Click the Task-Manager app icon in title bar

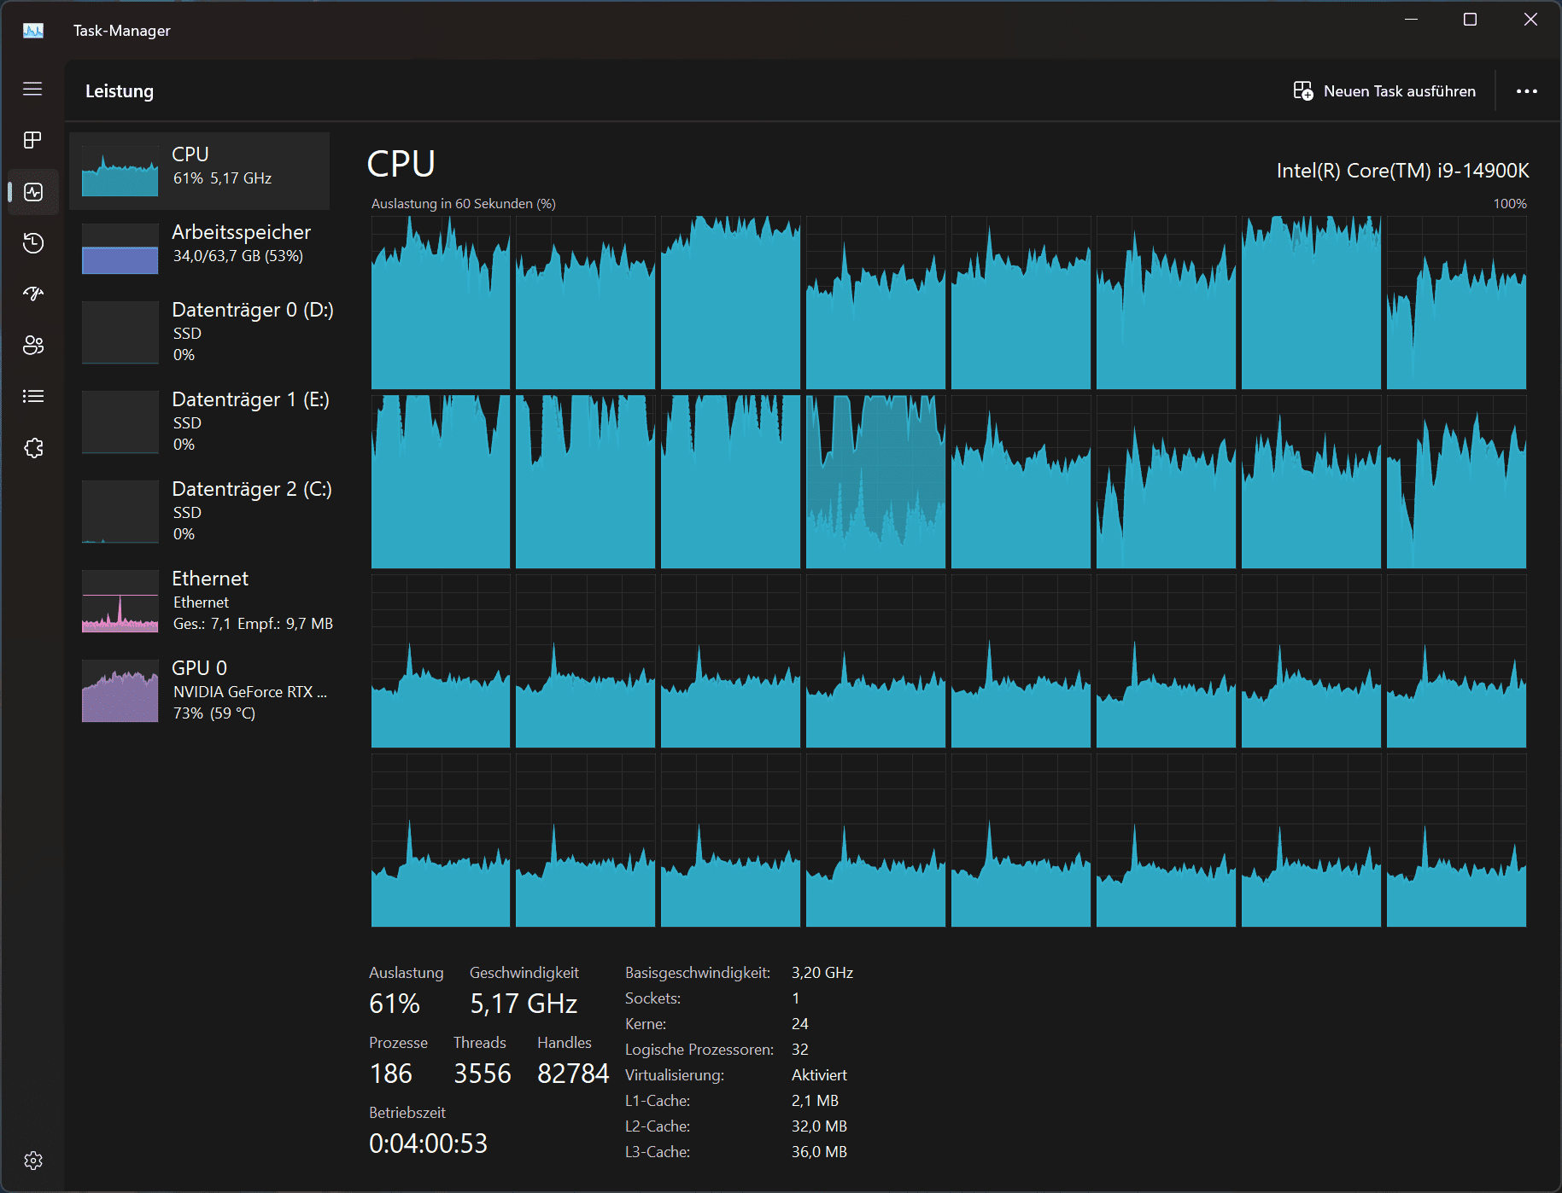click(33, 31)
